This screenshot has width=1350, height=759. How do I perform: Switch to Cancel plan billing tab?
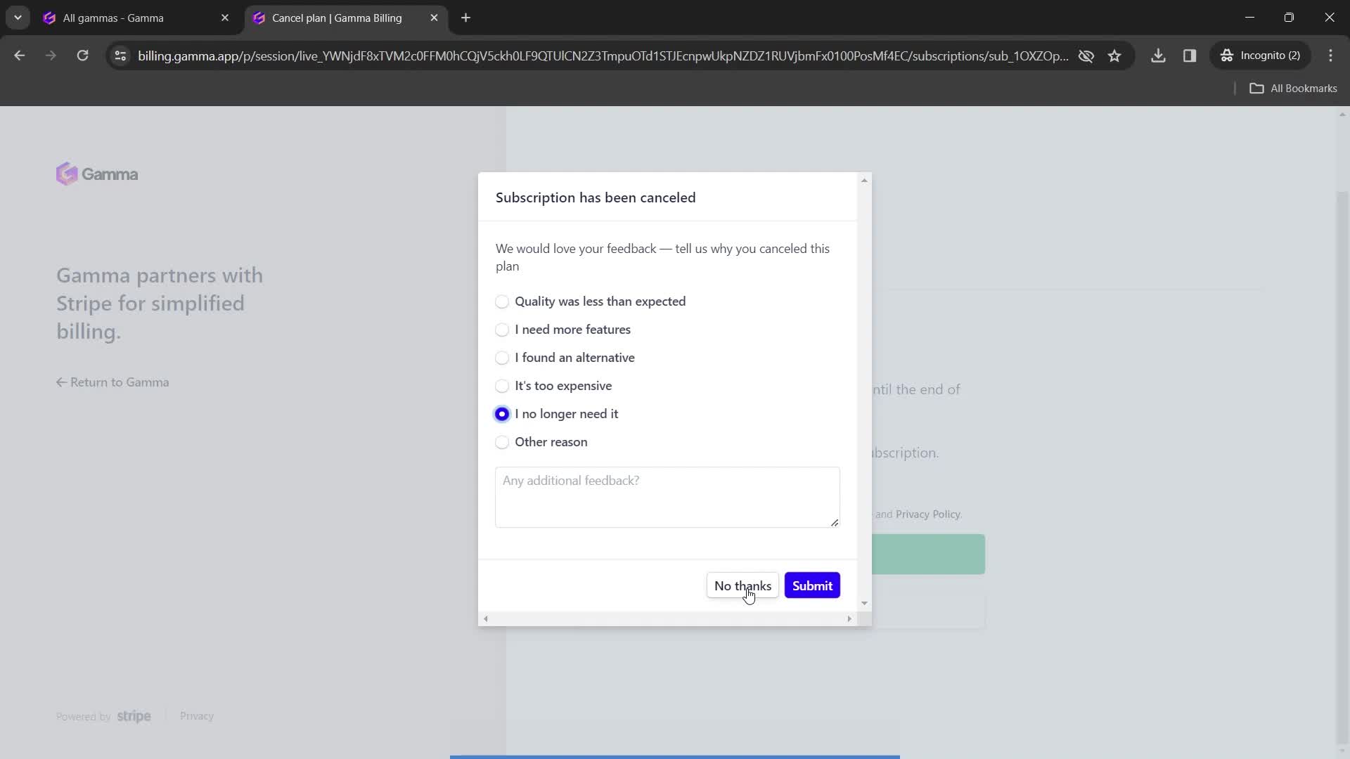click(337, 18)
